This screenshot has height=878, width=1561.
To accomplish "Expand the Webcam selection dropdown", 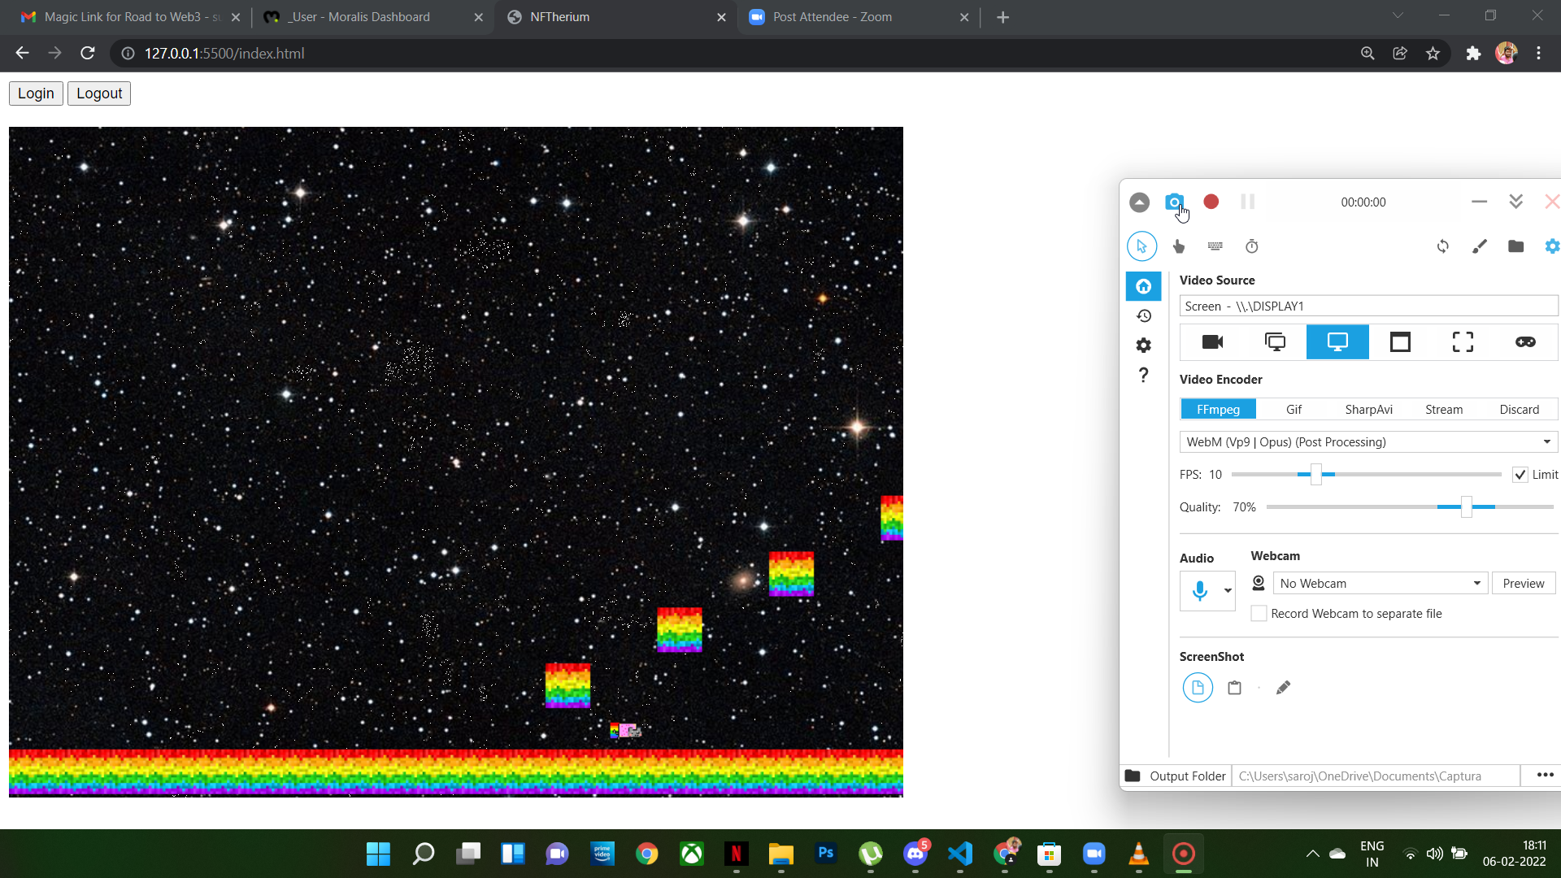I will 1478,583.
